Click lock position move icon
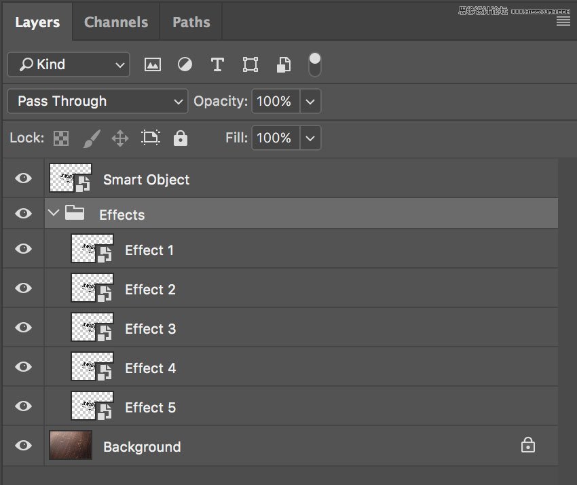 point(120,138)
